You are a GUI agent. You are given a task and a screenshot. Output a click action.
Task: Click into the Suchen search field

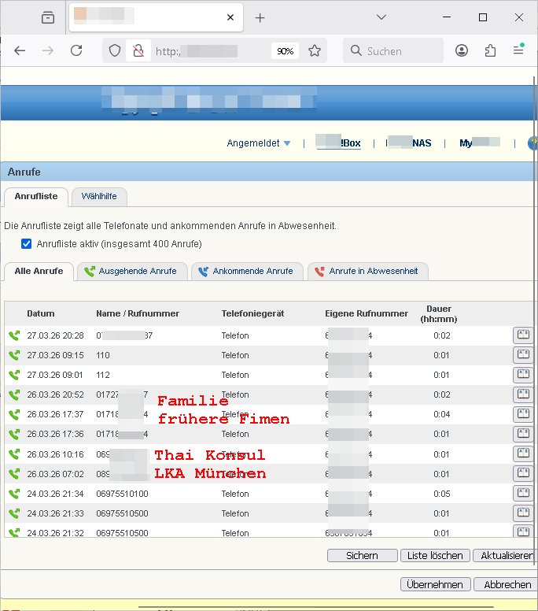401,50
